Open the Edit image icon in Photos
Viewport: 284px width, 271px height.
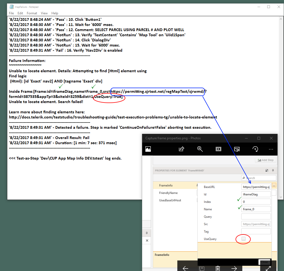(x=237, y=149)
